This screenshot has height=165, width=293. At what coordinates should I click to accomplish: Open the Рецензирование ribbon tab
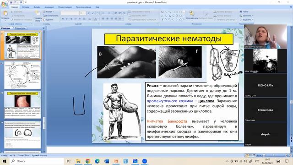[x=83, y=7]
